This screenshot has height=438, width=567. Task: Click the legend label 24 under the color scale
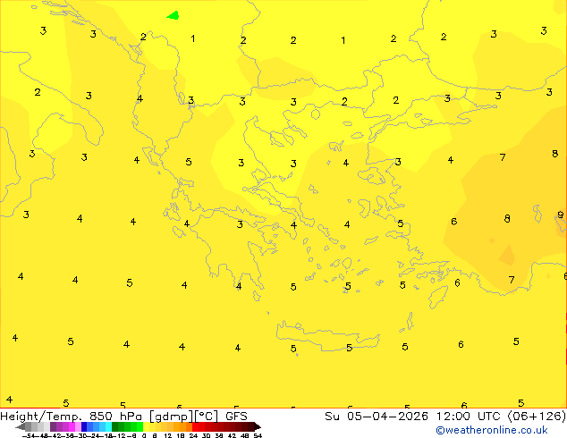tap(193, 435)
